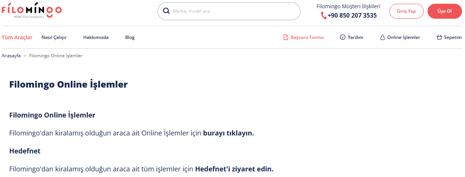This screenshot has width=465, height=177.
Task: Open the 'Hedefnet'i ziyaret edin' link
Action: pyautogui.click(x=234, y=169)
